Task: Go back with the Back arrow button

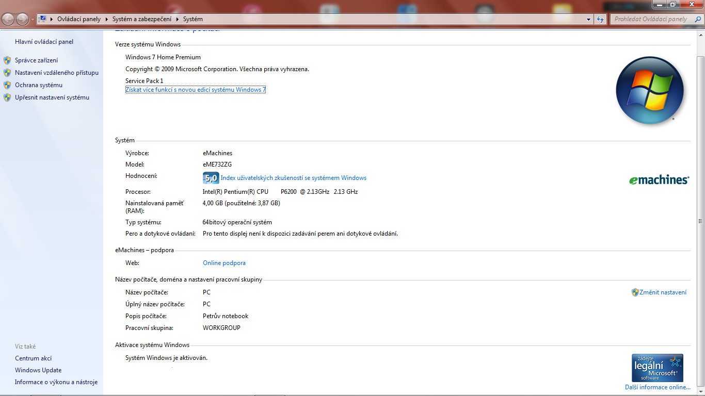Action: tap(8, 19)
